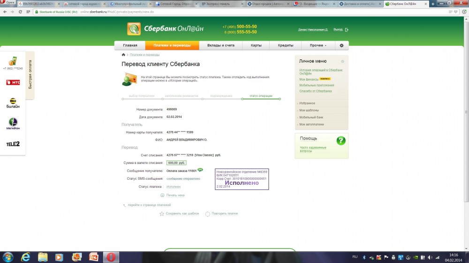469x263 pixels.
Task: Open Часто задаваемые вопросы link
Action: [313, 149]
